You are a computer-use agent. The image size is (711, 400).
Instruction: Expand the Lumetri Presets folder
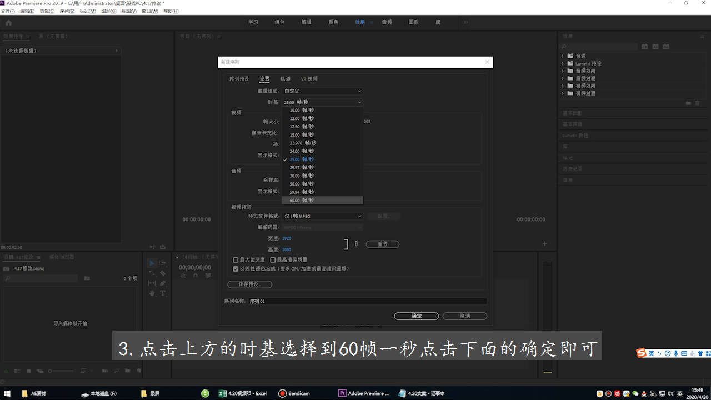[563, 63]
